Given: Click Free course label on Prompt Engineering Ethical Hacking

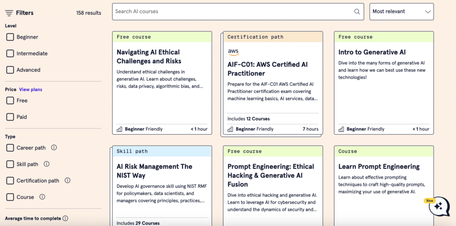Looking at the screenshot, I should (244, 151).
